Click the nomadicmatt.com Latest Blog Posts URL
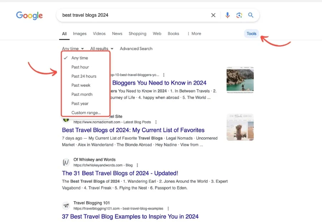This screenshot has width=322, height=222. pyautogui.click(x=112, y=122)
